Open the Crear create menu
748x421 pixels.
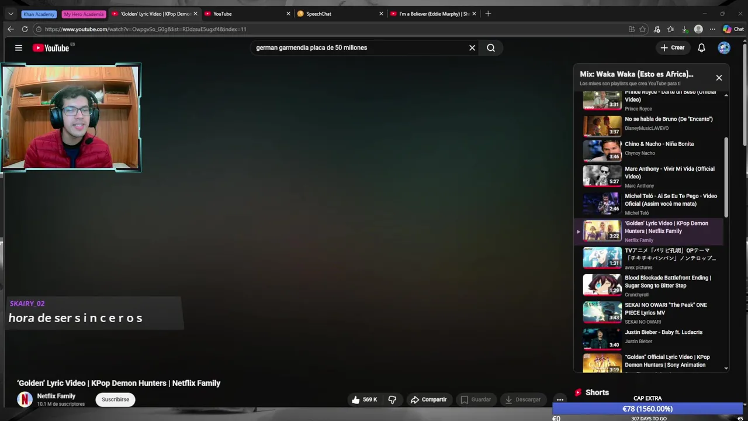pyautogui.click(x=673, y=48)
